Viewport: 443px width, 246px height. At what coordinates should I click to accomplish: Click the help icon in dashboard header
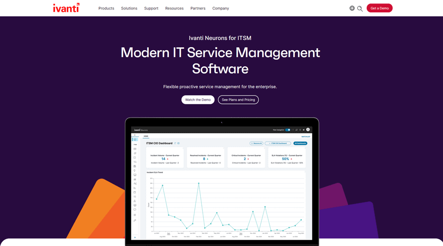point(300,130)
